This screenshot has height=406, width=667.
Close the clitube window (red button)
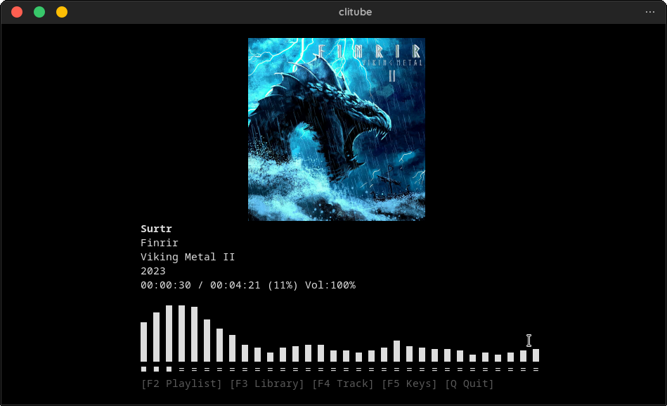pos(17,12)
